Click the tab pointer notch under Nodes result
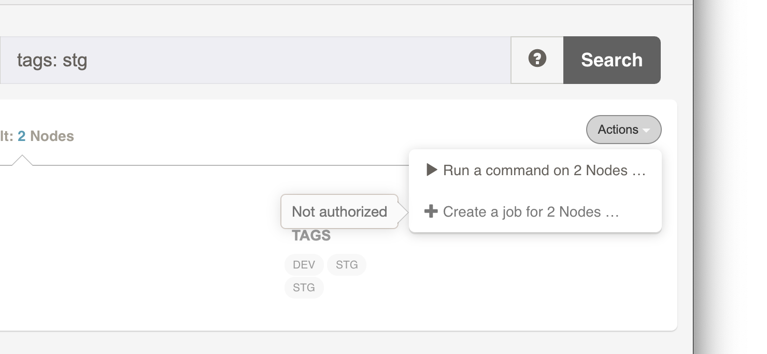 tap(22, 160)
